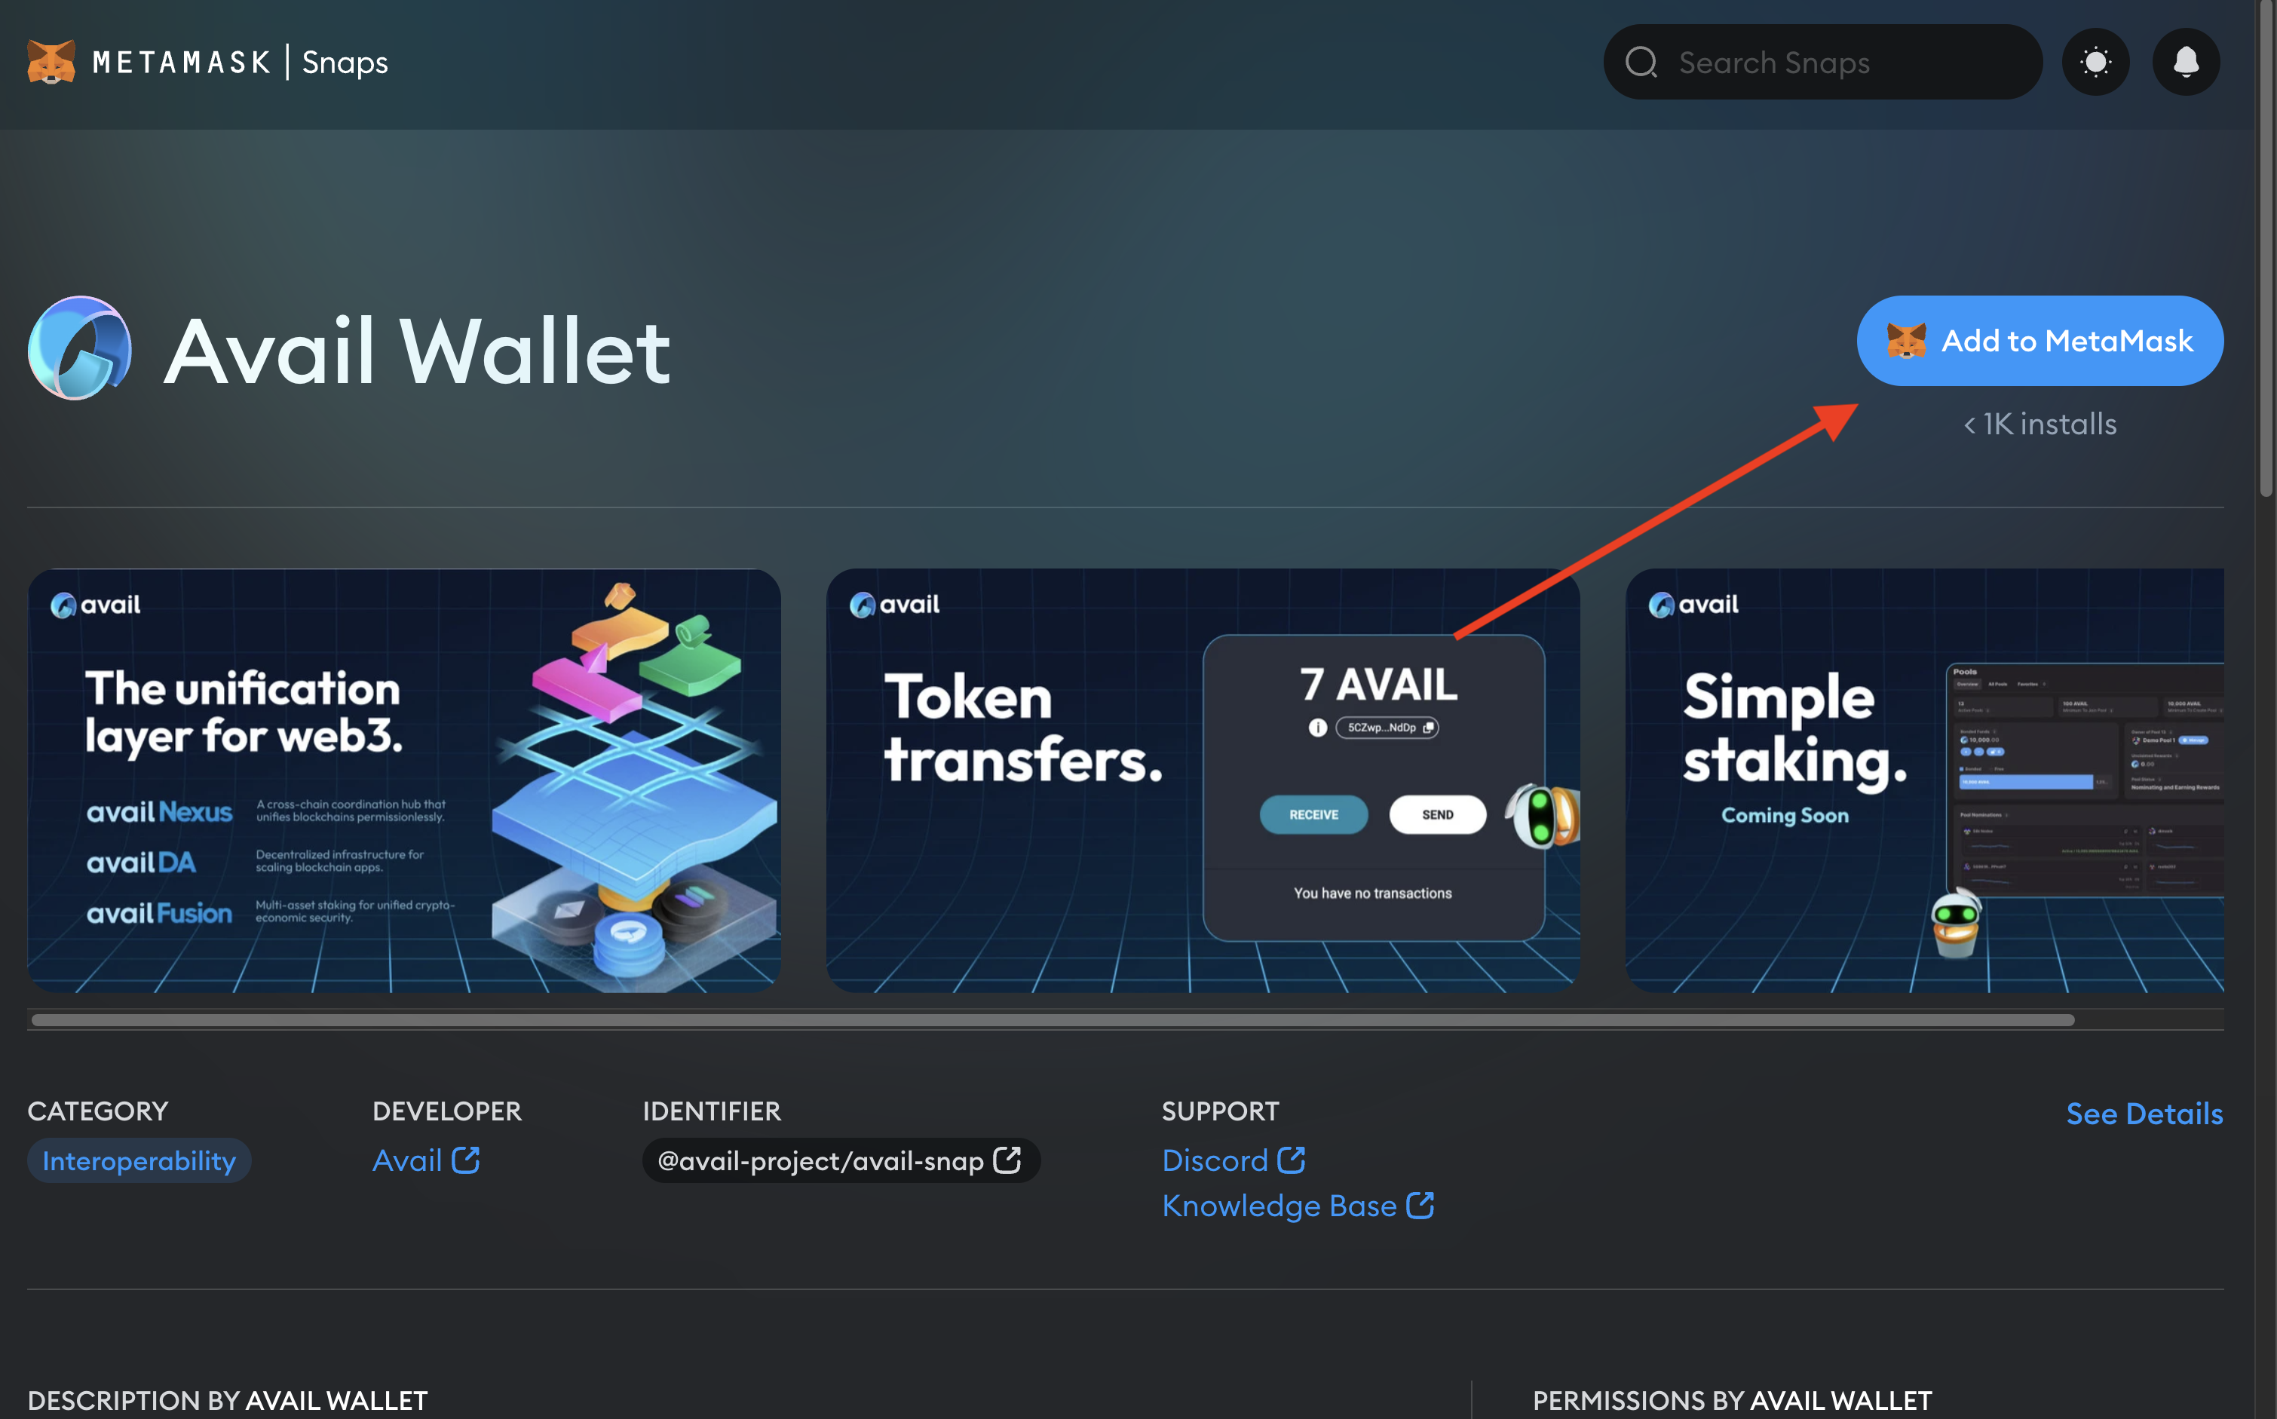Open the Avail developer link
Screen dimensions: 2277x1419
click(x=407, y=1161)
